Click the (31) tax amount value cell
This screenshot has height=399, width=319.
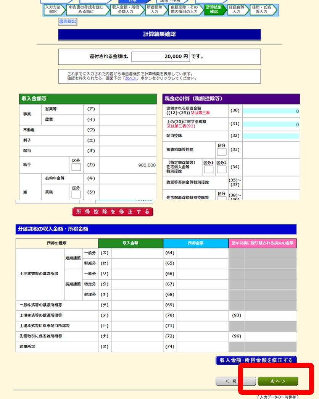(x=271, y=124)
